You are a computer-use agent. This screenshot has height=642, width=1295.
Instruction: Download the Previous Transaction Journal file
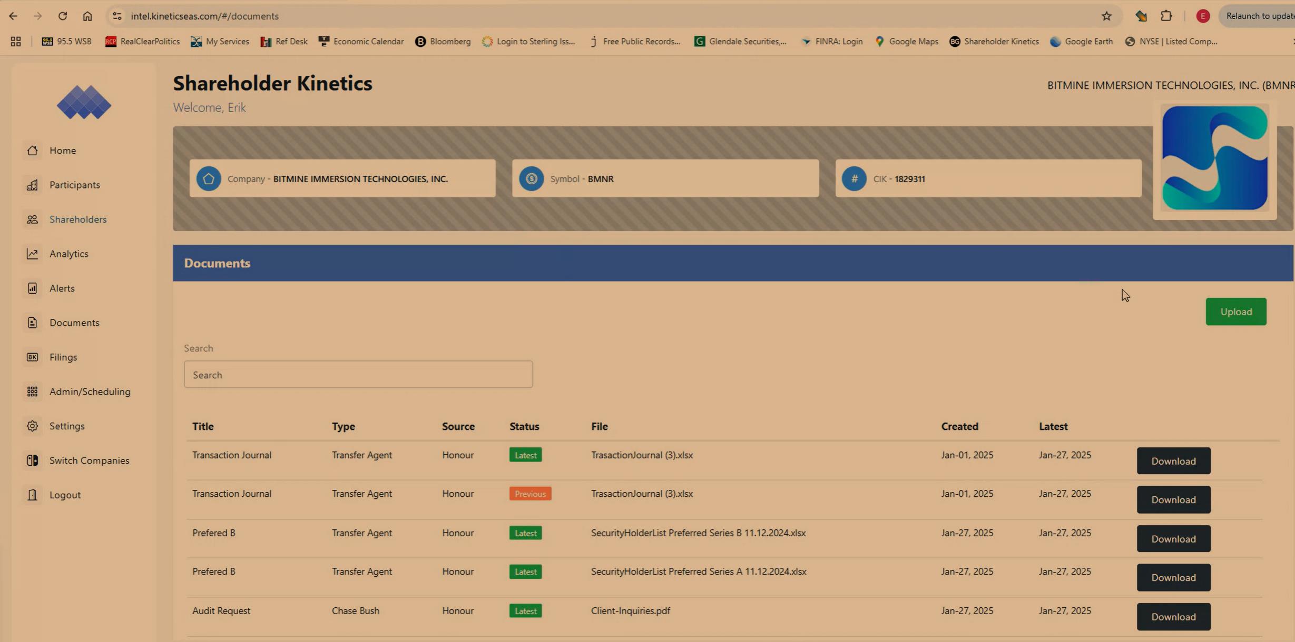tap(1173, 500)
